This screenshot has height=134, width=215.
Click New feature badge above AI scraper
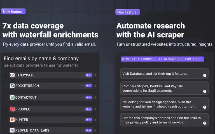128,12
